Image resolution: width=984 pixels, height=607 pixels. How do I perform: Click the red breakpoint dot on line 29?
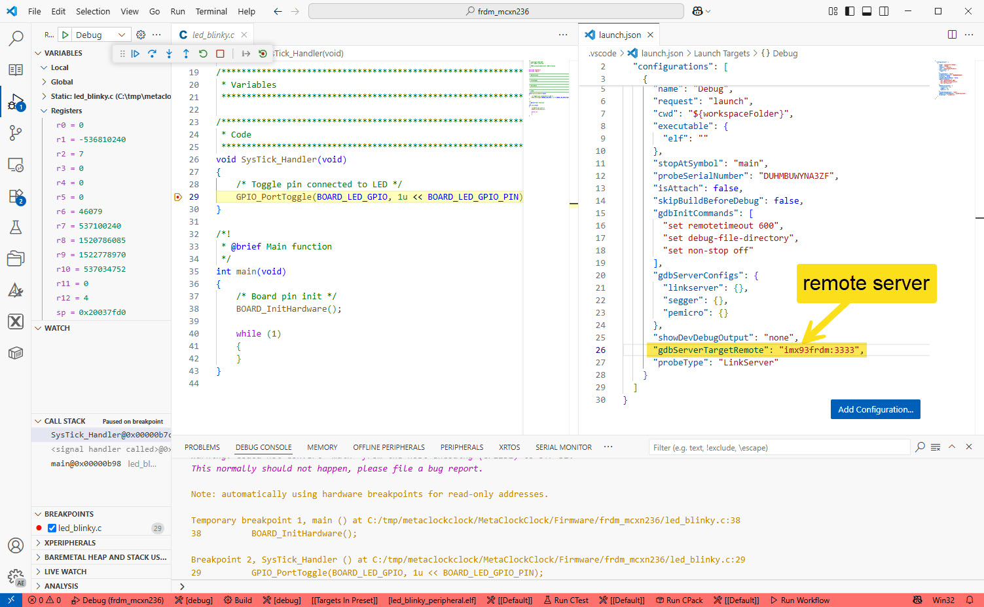point(177,196)
